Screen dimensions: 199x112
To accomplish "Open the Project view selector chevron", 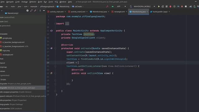I will pyautogui.click(x=2, y=11).
